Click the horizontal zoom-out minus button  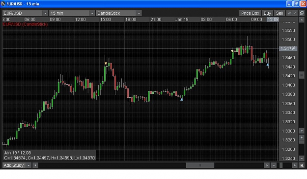[274, 165]
